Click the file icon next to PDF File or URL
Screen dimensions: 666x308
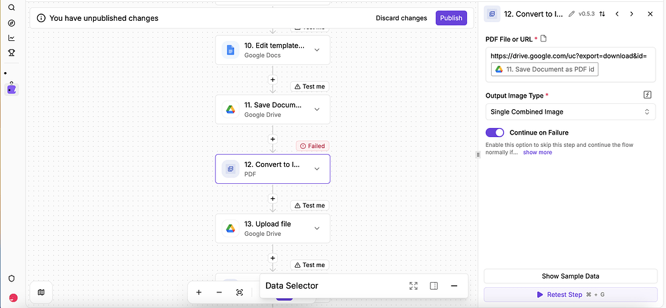(543, 38)
